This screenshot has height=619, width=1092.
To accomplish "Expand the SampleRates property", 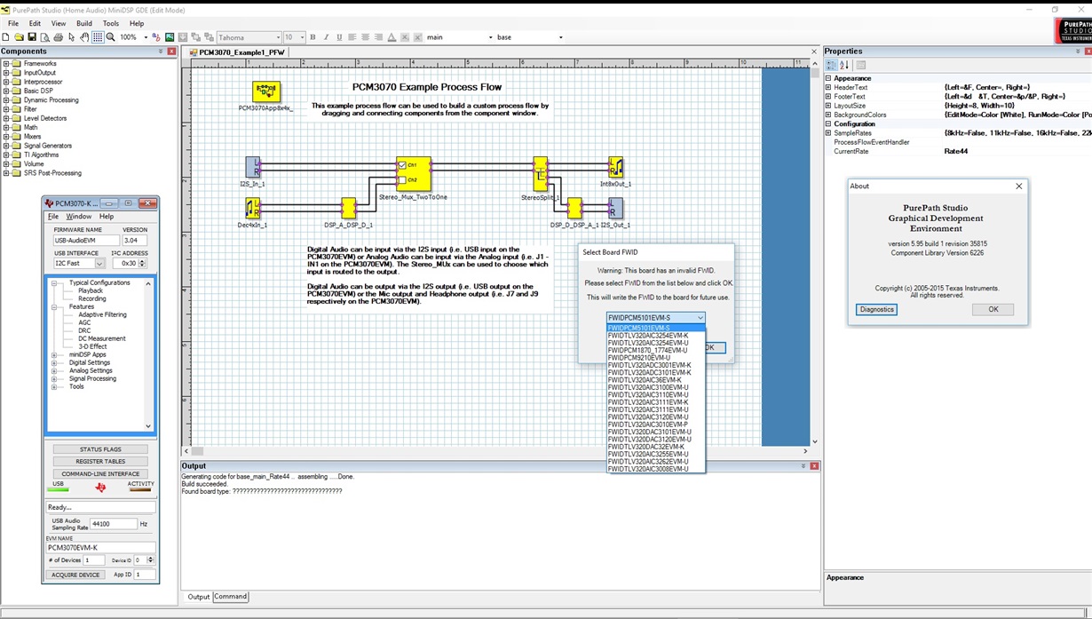I will coord(828,133).
